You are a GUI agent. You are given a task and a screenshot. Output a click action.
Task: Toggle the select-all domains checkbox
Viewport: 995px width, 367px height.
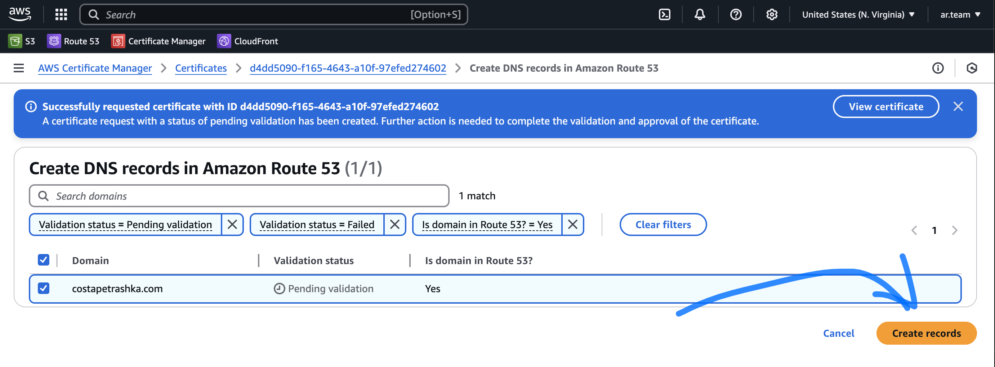click(44, 260)
